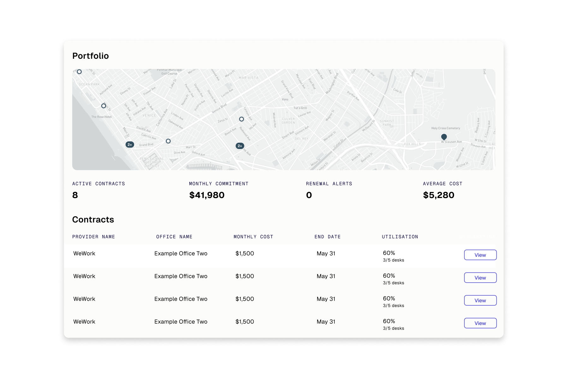Image resolution: width=568 pixels, height=379 pixels.
Task: Click the View button on the first contract
Action: pos(480,255)
